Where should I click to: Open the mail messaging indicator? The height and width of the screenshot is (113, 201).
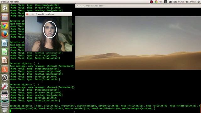pyautogui.click(x=170, y=2)
